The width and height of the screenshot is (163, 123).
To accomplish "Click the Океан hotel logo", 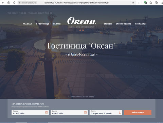I will tap(81, 21).
